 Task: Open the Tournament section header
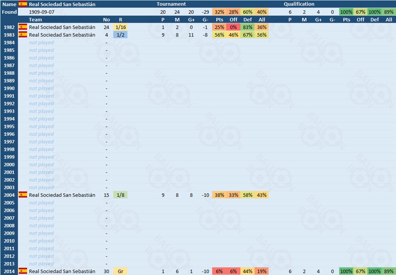click(x=171, y=4)
